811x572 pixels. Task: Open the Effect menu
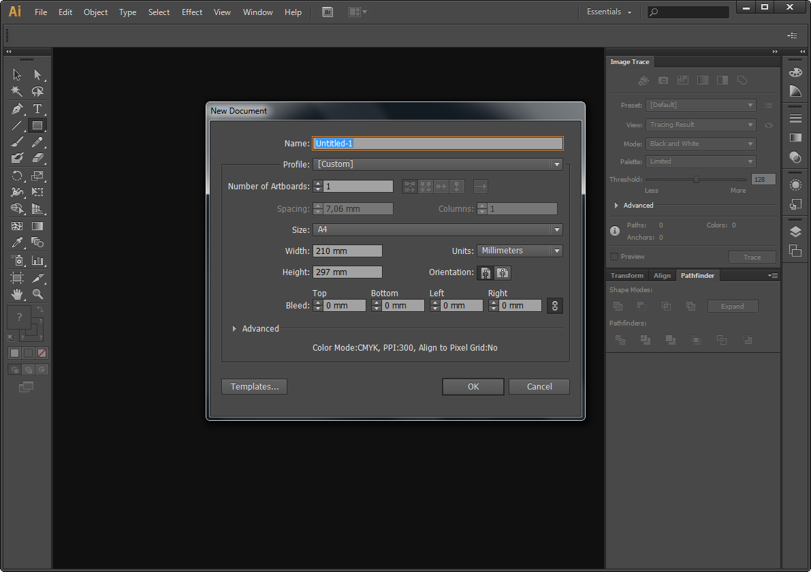(x=192, y=12)
